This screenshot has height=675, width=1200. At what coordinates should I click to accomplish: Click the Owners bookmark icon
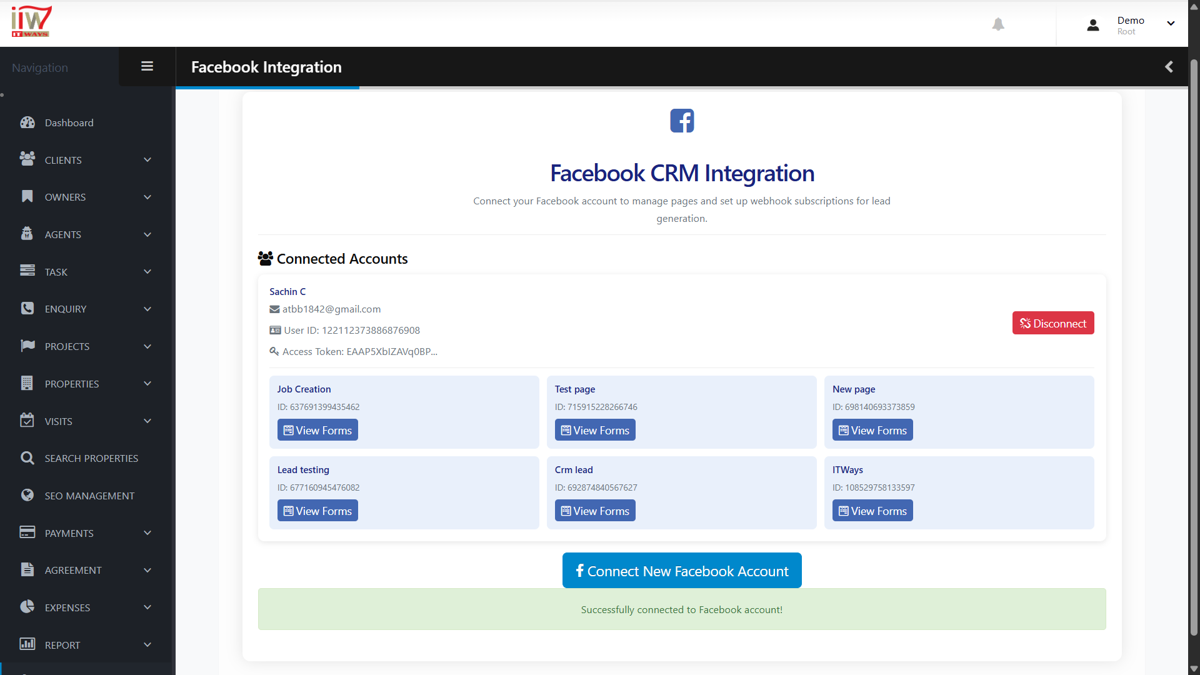click(x=27, y=196)
